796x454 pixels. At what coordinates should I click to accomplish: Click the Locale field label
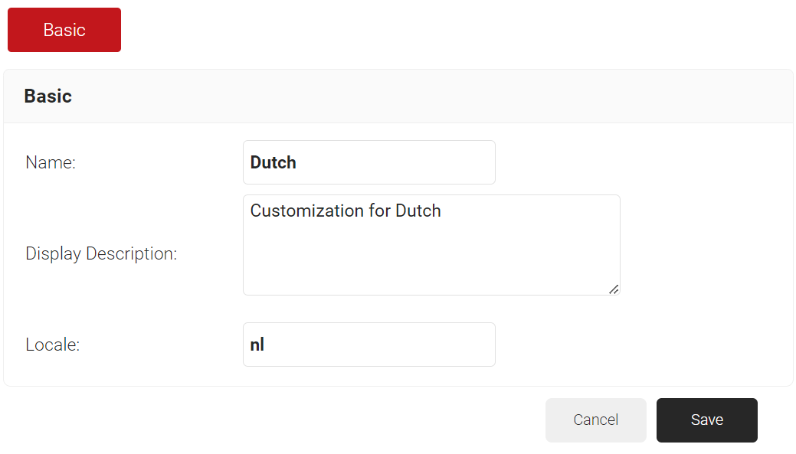53,345
